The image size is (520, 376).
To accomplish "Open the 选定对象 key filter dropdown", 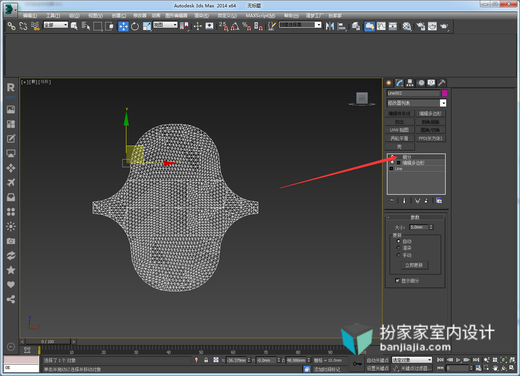I will [412, 360].
